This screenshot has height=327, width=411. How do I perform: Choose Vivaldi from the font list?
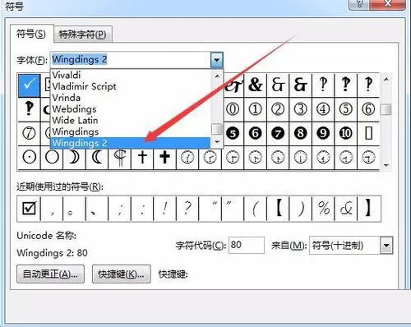(x=131, y=75)
